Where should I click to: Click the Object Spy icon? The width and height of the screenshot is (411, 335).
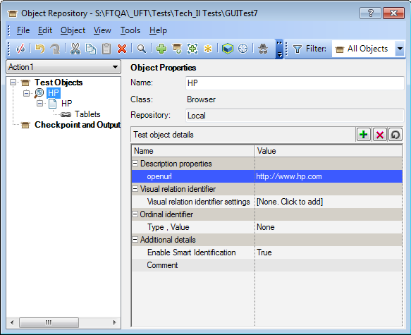click(263, 49)
